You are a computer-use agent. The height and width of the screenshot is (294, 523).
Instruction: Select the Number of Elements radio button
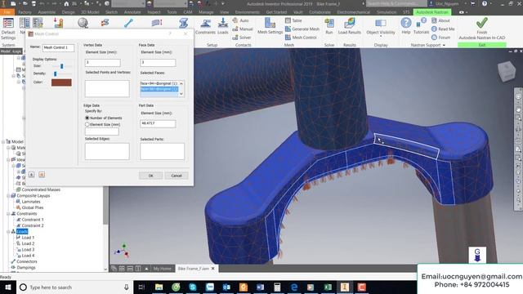coord(87,118)
